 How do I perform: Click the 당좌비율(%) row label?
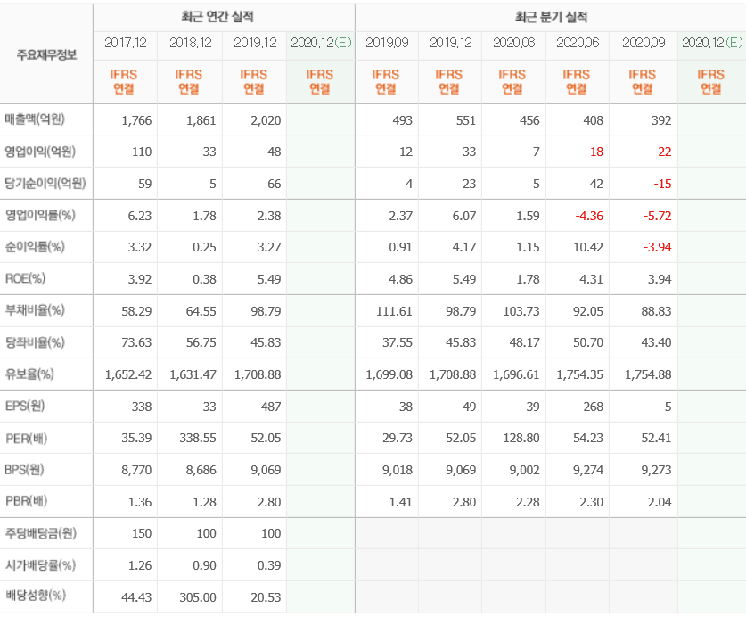pos(35,342)
